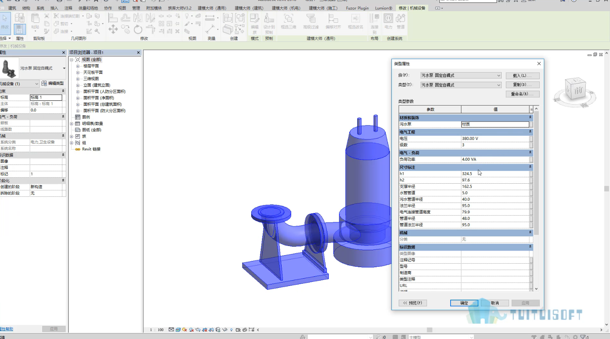Click the 复制(D)... duplicate button
The image size is (610, 339).
[522, 85]
